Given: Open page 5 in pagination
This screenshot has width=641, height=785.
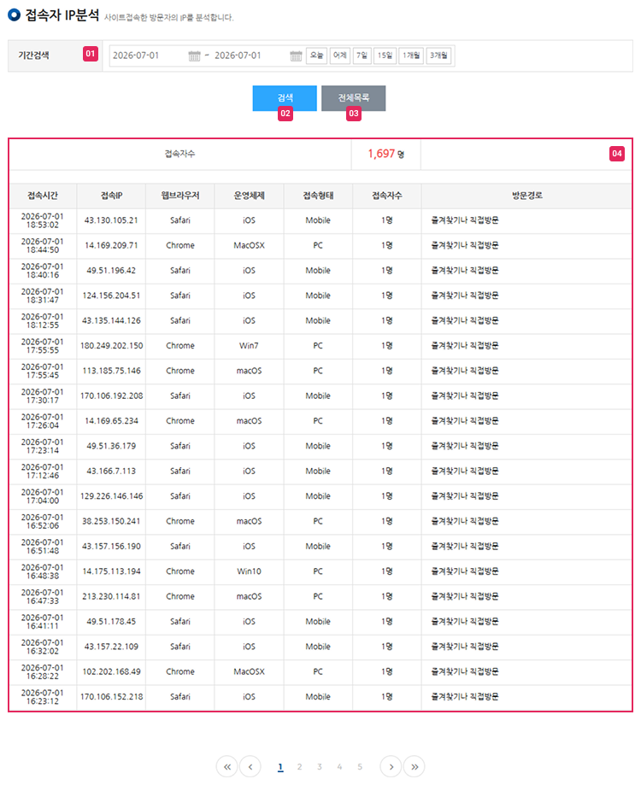Looking at the screenshot, I should coord(360,766).
